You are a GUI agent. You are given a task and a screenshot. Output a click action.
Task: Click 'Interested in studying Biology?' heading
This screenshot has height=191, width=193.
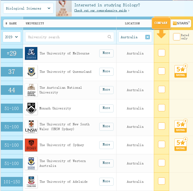pos(107,5)
